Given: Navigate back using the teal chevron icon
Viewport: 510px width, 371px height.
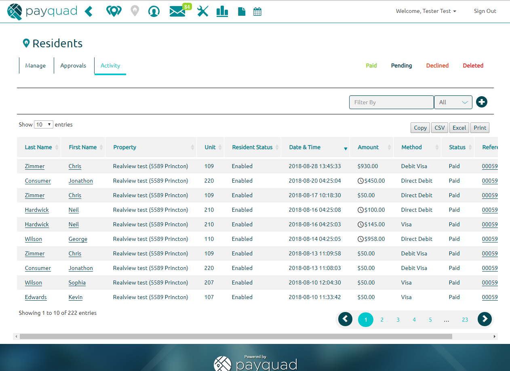Looking at the screenshot, I should [x=89, y=11].
